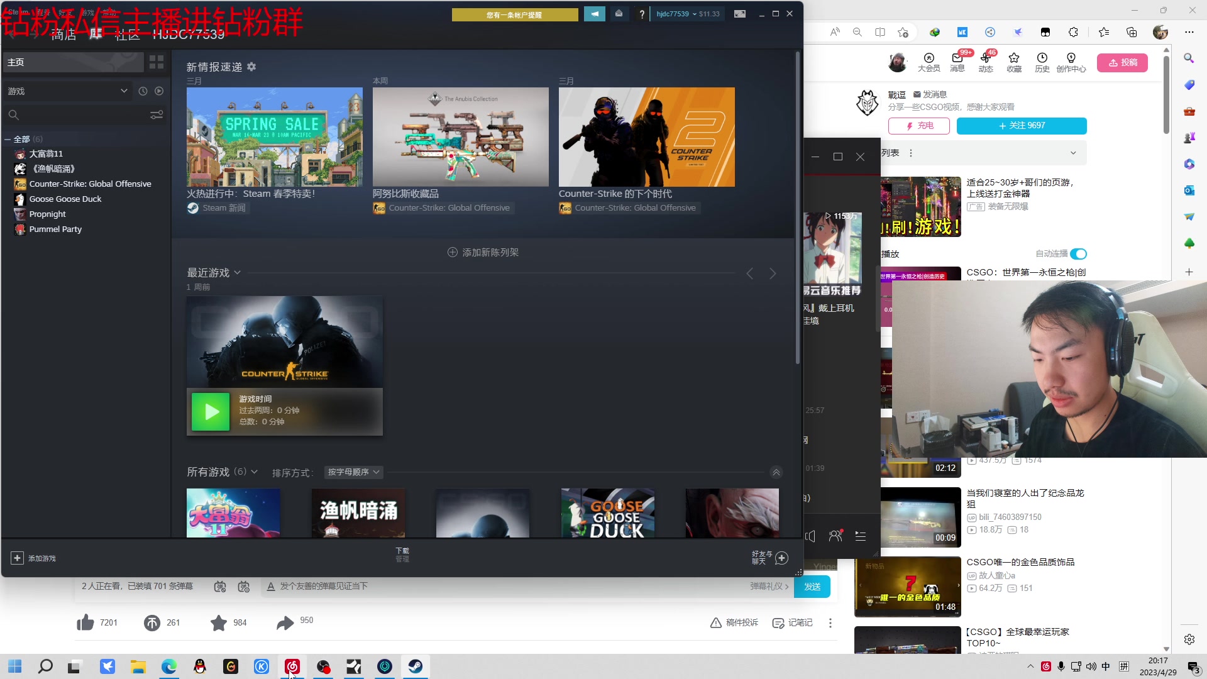Click Add a Game plus icon
Screen dimensions: 1207x679
(x=17, y=558)
